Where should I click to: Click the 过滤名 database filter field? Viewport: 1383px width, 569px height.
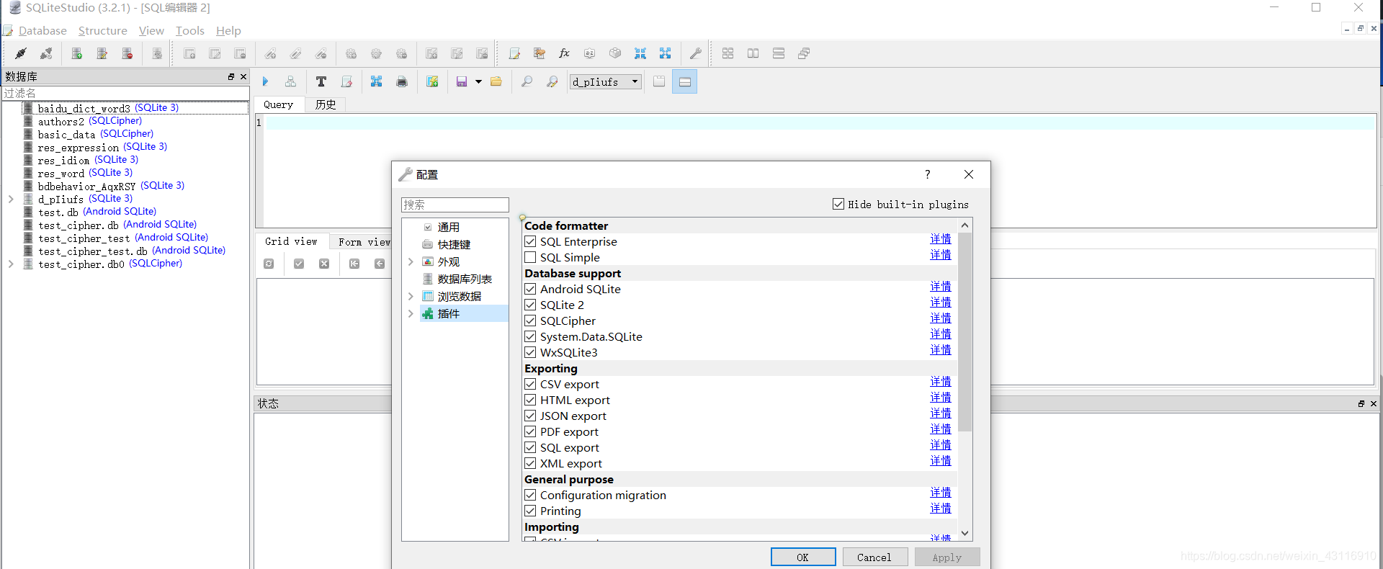pyautogui.click(x=125, y=93)
